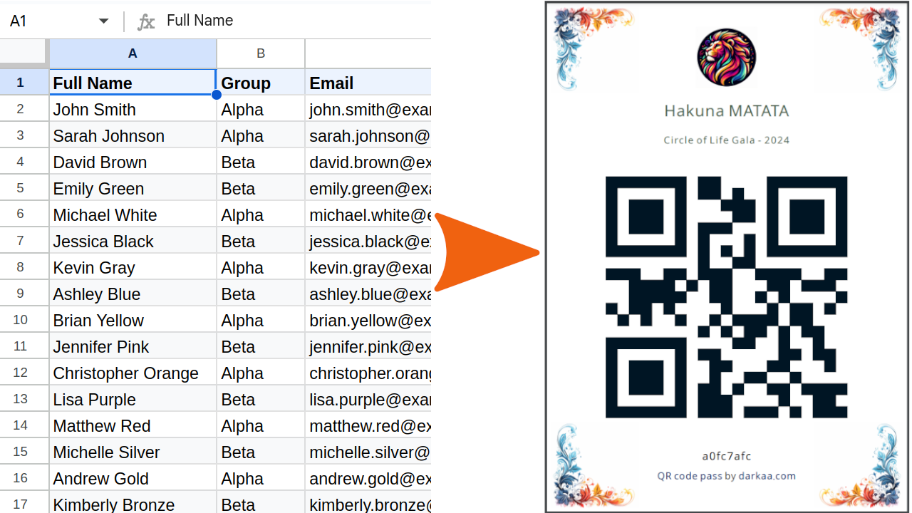Click the Christopher Orange cell

pyautogui.click(x=133, y=373)
